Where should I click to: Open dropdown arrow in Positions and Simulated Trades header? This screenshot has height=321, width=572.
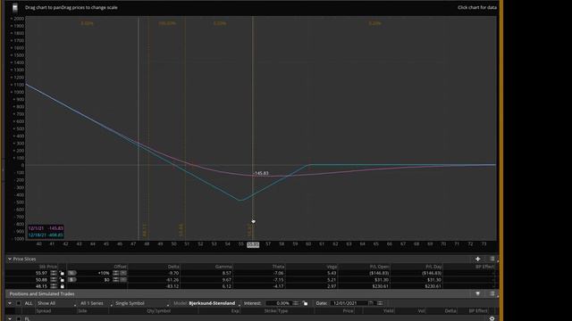[477, 293]
